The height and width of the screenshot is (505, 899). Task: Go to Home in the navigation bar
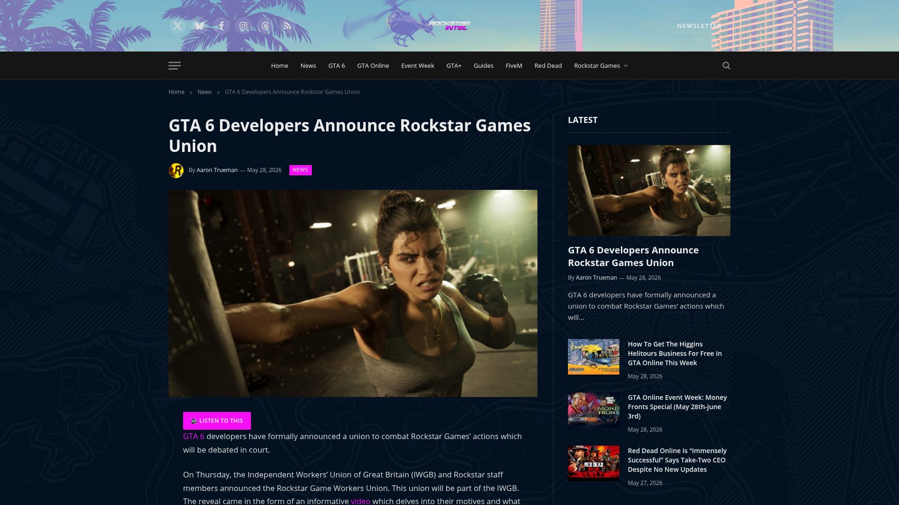tap(280, 65)
